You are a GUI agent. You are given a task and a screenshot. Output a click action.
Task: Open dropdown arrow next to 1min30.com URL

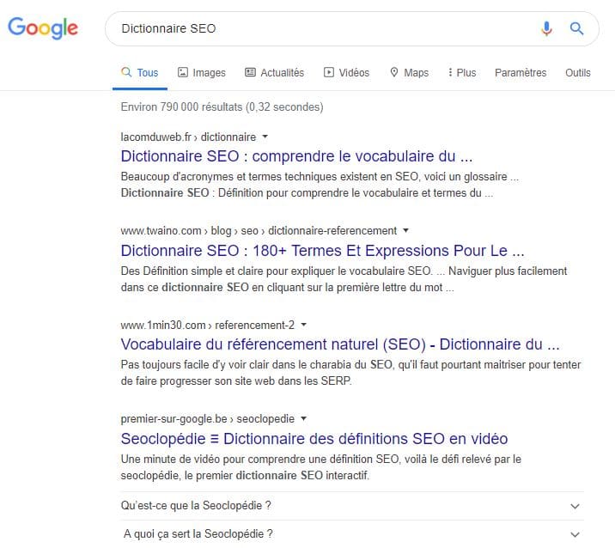tap(303, 325)
